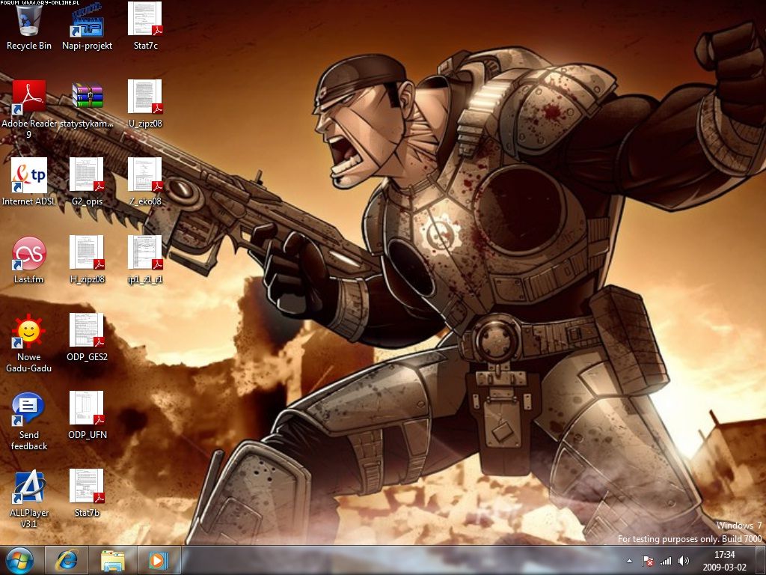The image size is (766, 575).
Task: Open ALLPlayer V3.1 shortcut
Action: click(29, 487)
